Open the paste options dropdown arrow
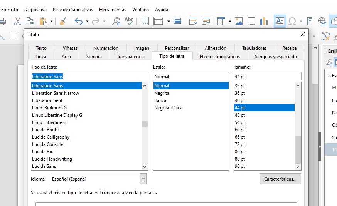 (51, 21)
